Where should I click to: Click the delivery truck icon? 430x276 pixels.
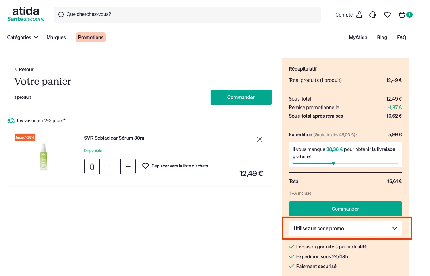pyautogui.click(x=11, y=120)
